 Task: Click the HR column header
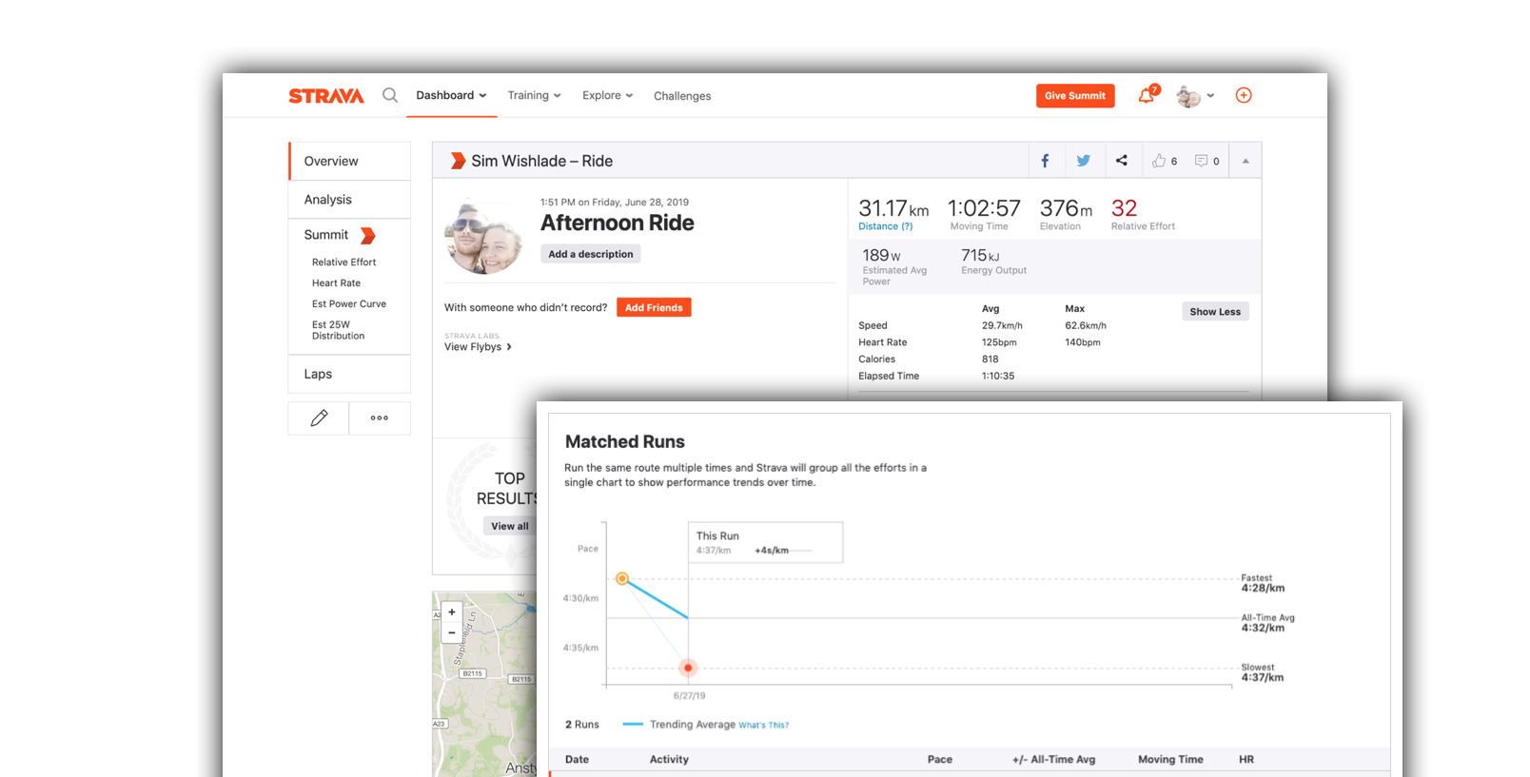(x=1246, y=760)
